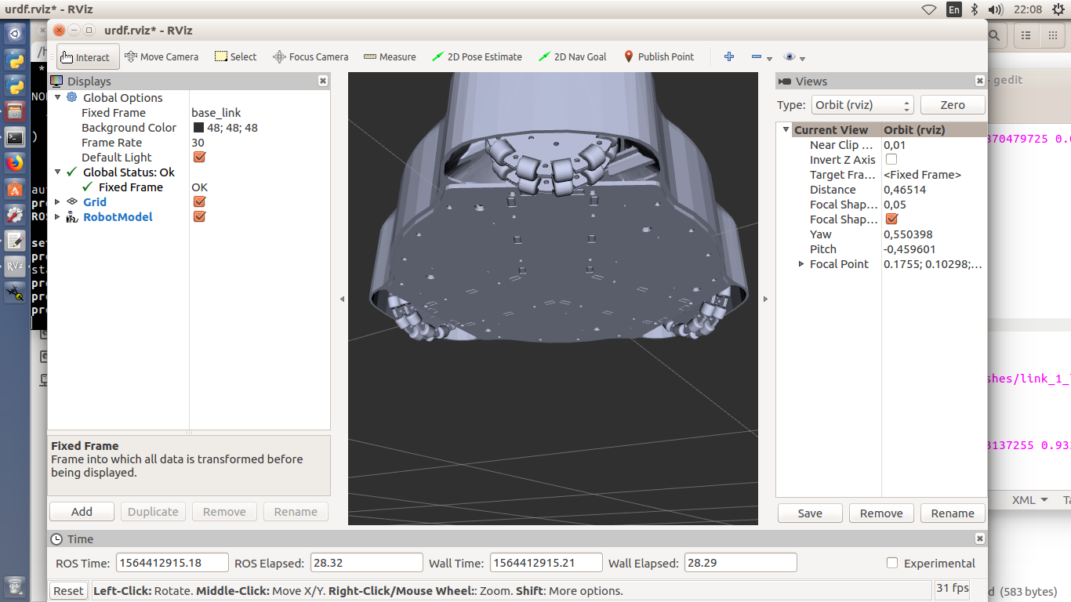Viewport: 1071px width, 602px height.
Task: Close the Views panel
Action: coord(980,81)
